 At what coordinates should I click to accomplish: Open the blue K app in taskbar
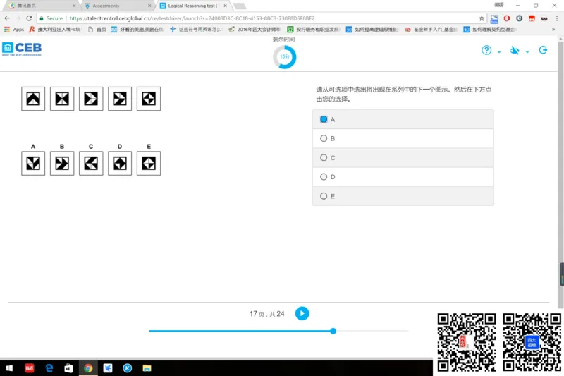coord(128,368)
